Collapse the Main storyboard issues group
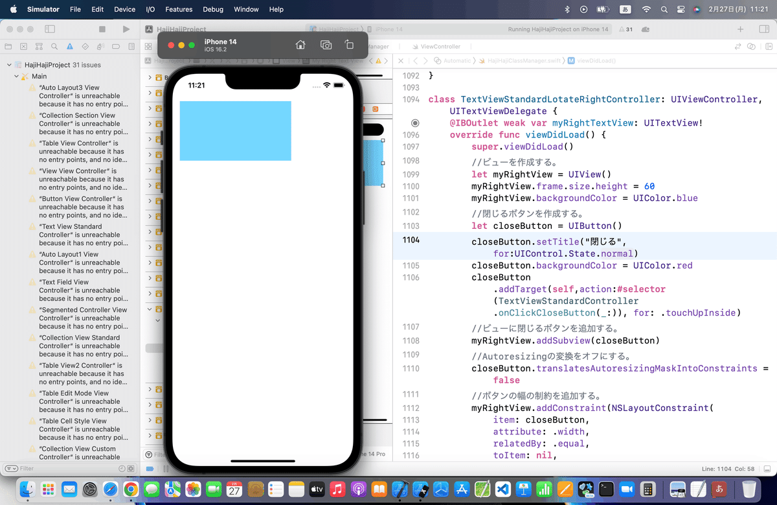This screenshot has height=505, width=777. click(x=17, y=76)
